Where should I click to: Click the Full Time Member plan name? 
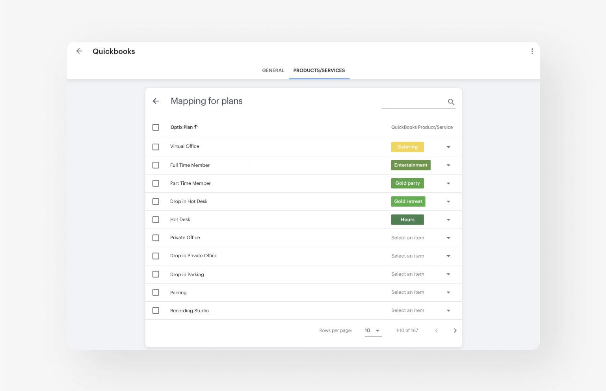coord(190,165)
